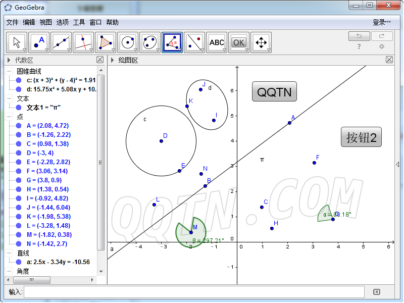404x303 pixels.
Task: Toggle visibility of point D = (-3, 4)
Action: [x=19, y=153]
